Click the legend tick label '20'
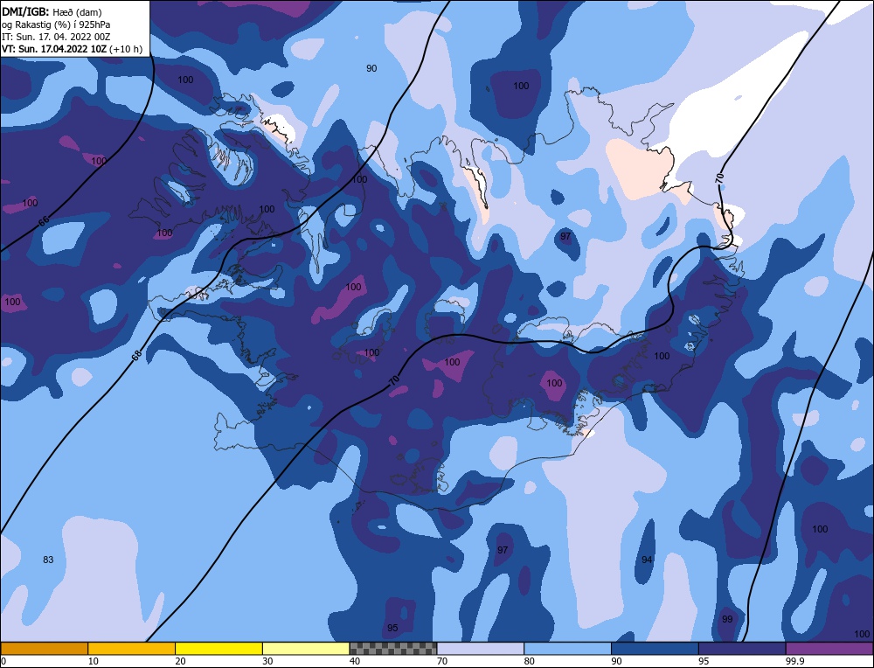This screenshot has height=668, width=874. coord(180,661)
